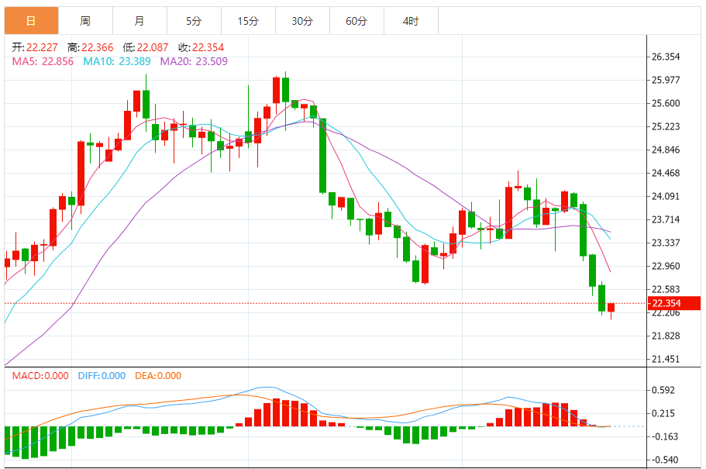The width and height of the screenshot is (706, 469).
Task: Click the MA20: 23.509 legend label
Action: [x=194, y=61]
